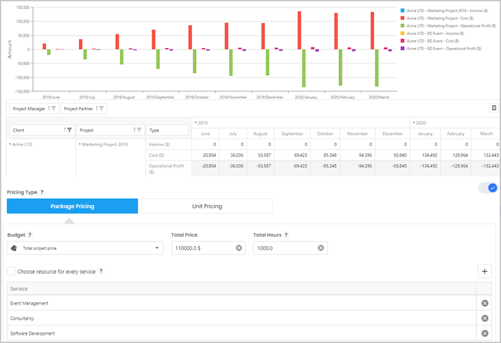Screen dimensions: 501x343
Task: Click the January 2020 green profit bar
Action: coord(304,68)
